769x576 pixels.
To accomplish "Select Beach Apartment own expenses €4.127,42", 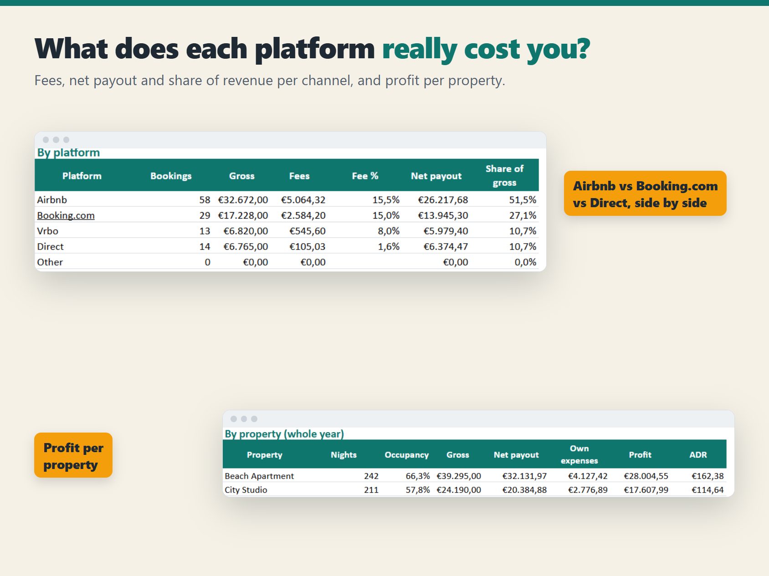I will tap(588, 476).
